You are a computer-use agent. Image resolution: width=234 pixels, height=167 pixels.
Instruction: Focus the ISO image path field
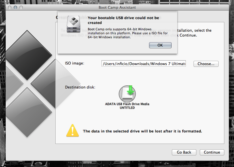click(144, 64)
